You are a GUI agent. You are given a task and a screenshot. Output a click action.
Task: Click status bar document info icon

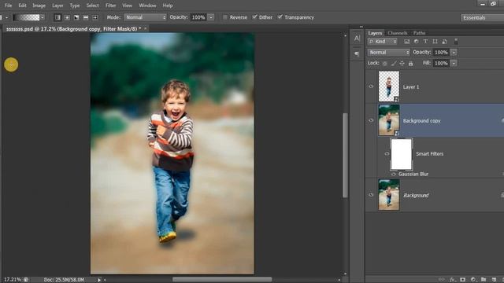[26, 280]
